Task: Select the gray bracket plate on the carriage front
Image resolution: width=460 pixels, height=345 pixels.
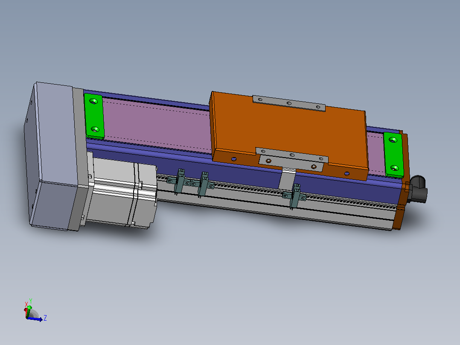Action: [x=292, y=159]
